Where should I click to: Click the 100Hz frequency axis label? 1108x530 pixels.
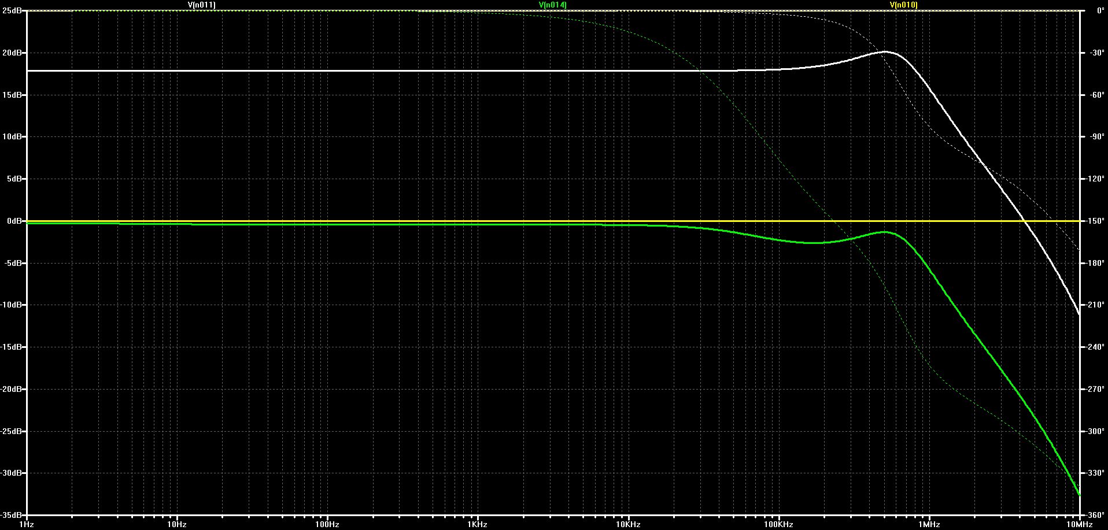click(327, 524)
